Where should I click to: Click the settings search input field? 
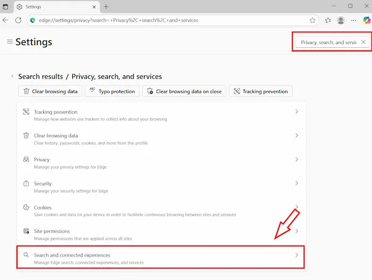pos(328,42)
